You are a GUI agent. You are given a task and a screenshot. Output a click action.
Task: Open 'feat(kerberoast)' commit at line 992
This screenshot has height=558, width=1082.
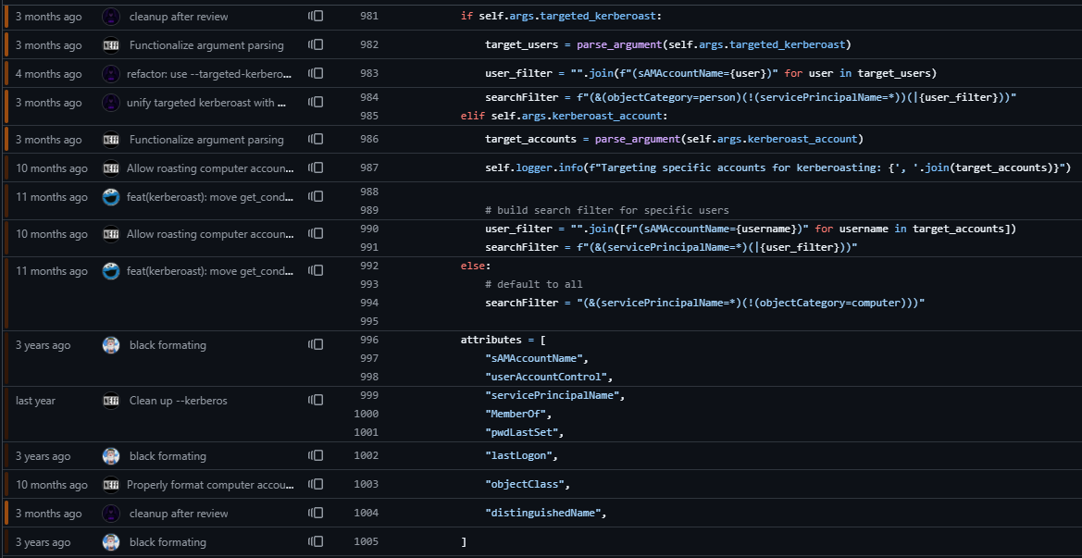click(211, 271)
